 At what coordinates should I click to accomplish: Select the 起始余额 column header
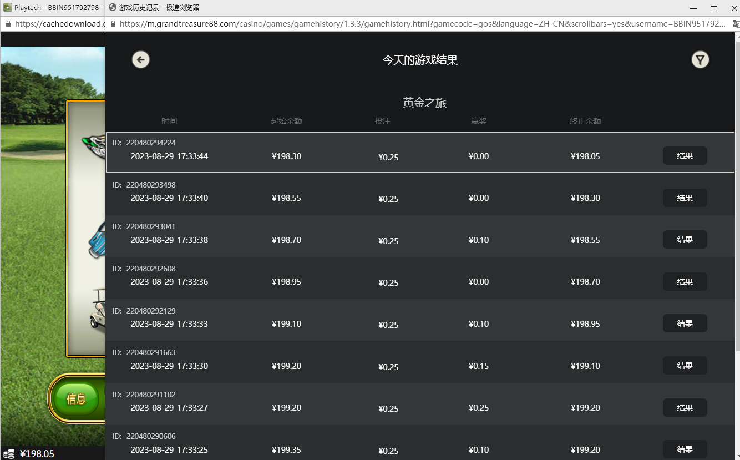(286, 121)
